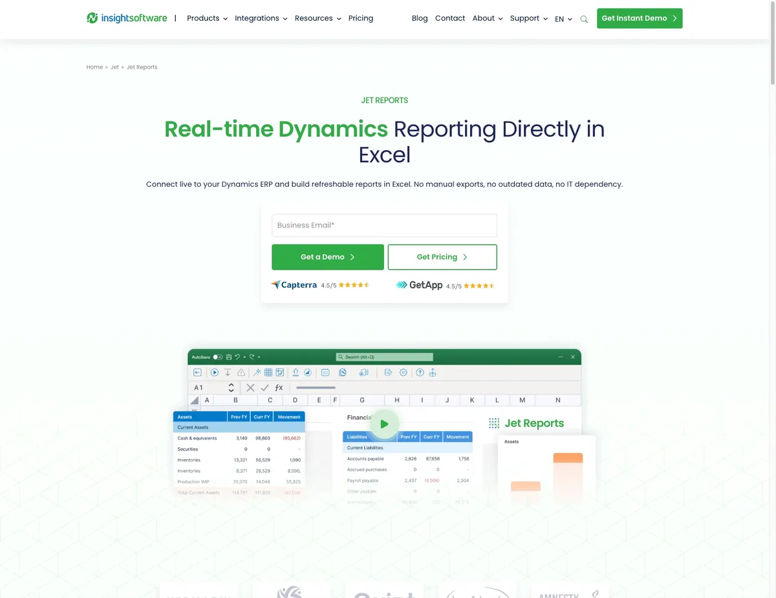The width and height of the screenshot is (776, 598).
Task: Play the Jet Reports video
Action: [384, 424]
